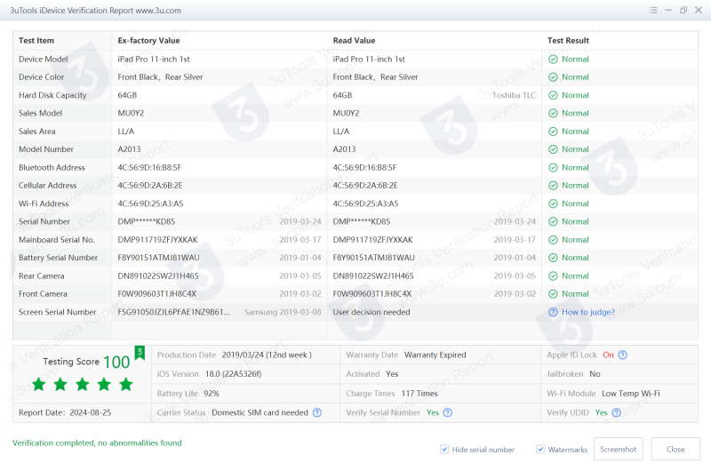
Task: Toggle the Hide serial number checkbox
Action: click(444, 450)
